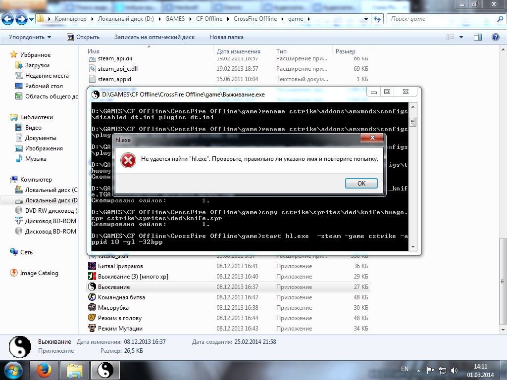
Task: Select 'DVD RW дисковод' in the sidebar
Action: [x=51, y=211]
